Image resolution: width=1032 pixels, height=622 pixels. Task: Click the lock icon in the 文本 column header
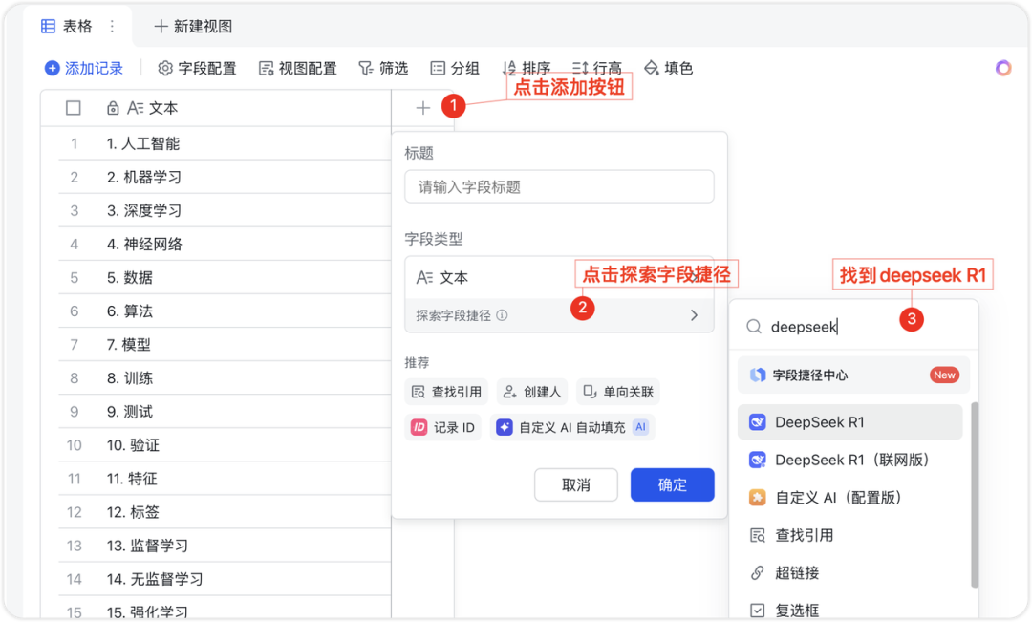pyautogui.click(x=113, y=108)
